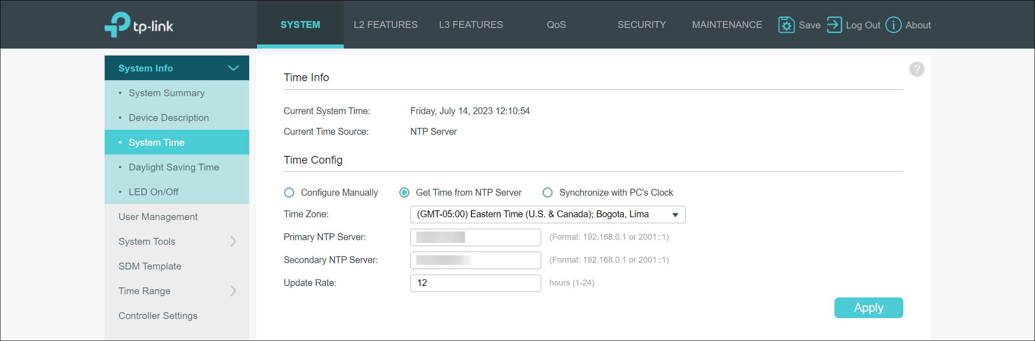Click the tp-link logo
Viewport: 1035px width, 341px height.
139,25
